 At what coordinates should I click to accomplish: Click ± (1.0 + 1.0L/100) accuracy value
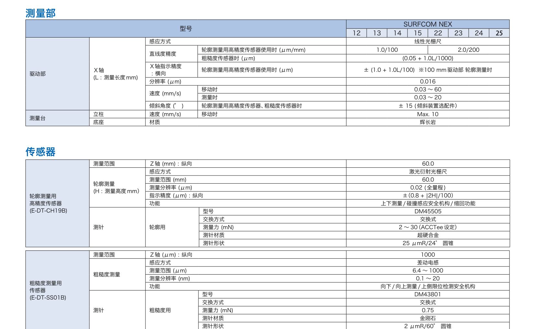coord(428,70)
